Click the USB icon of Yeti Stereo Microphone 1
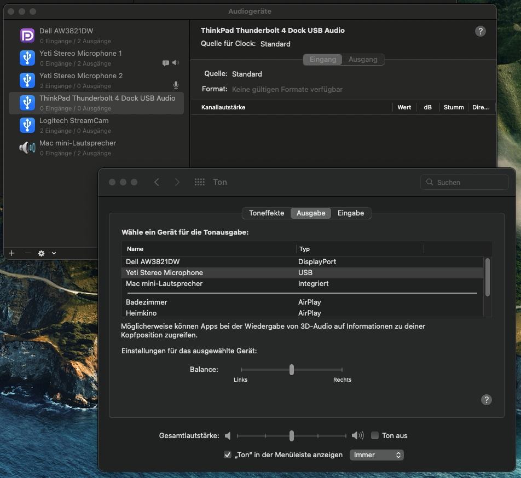Screen dimensions: 521x478 point(27,58)
